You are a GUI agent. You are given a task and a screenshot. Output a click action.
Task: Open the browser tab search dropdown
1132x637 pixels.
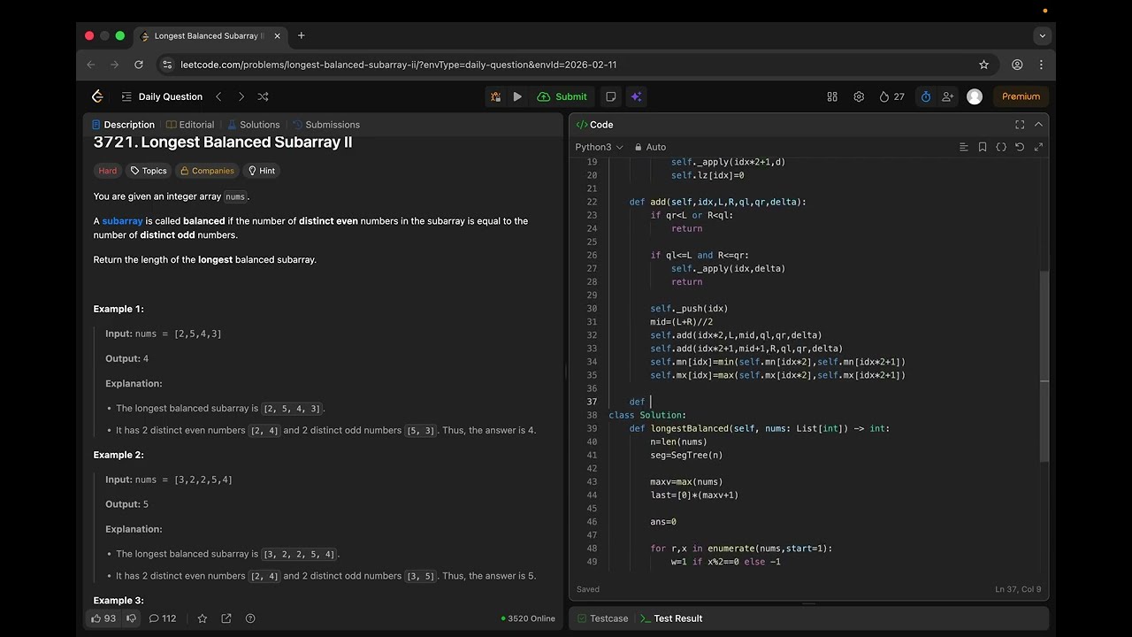coord(1043,35)
